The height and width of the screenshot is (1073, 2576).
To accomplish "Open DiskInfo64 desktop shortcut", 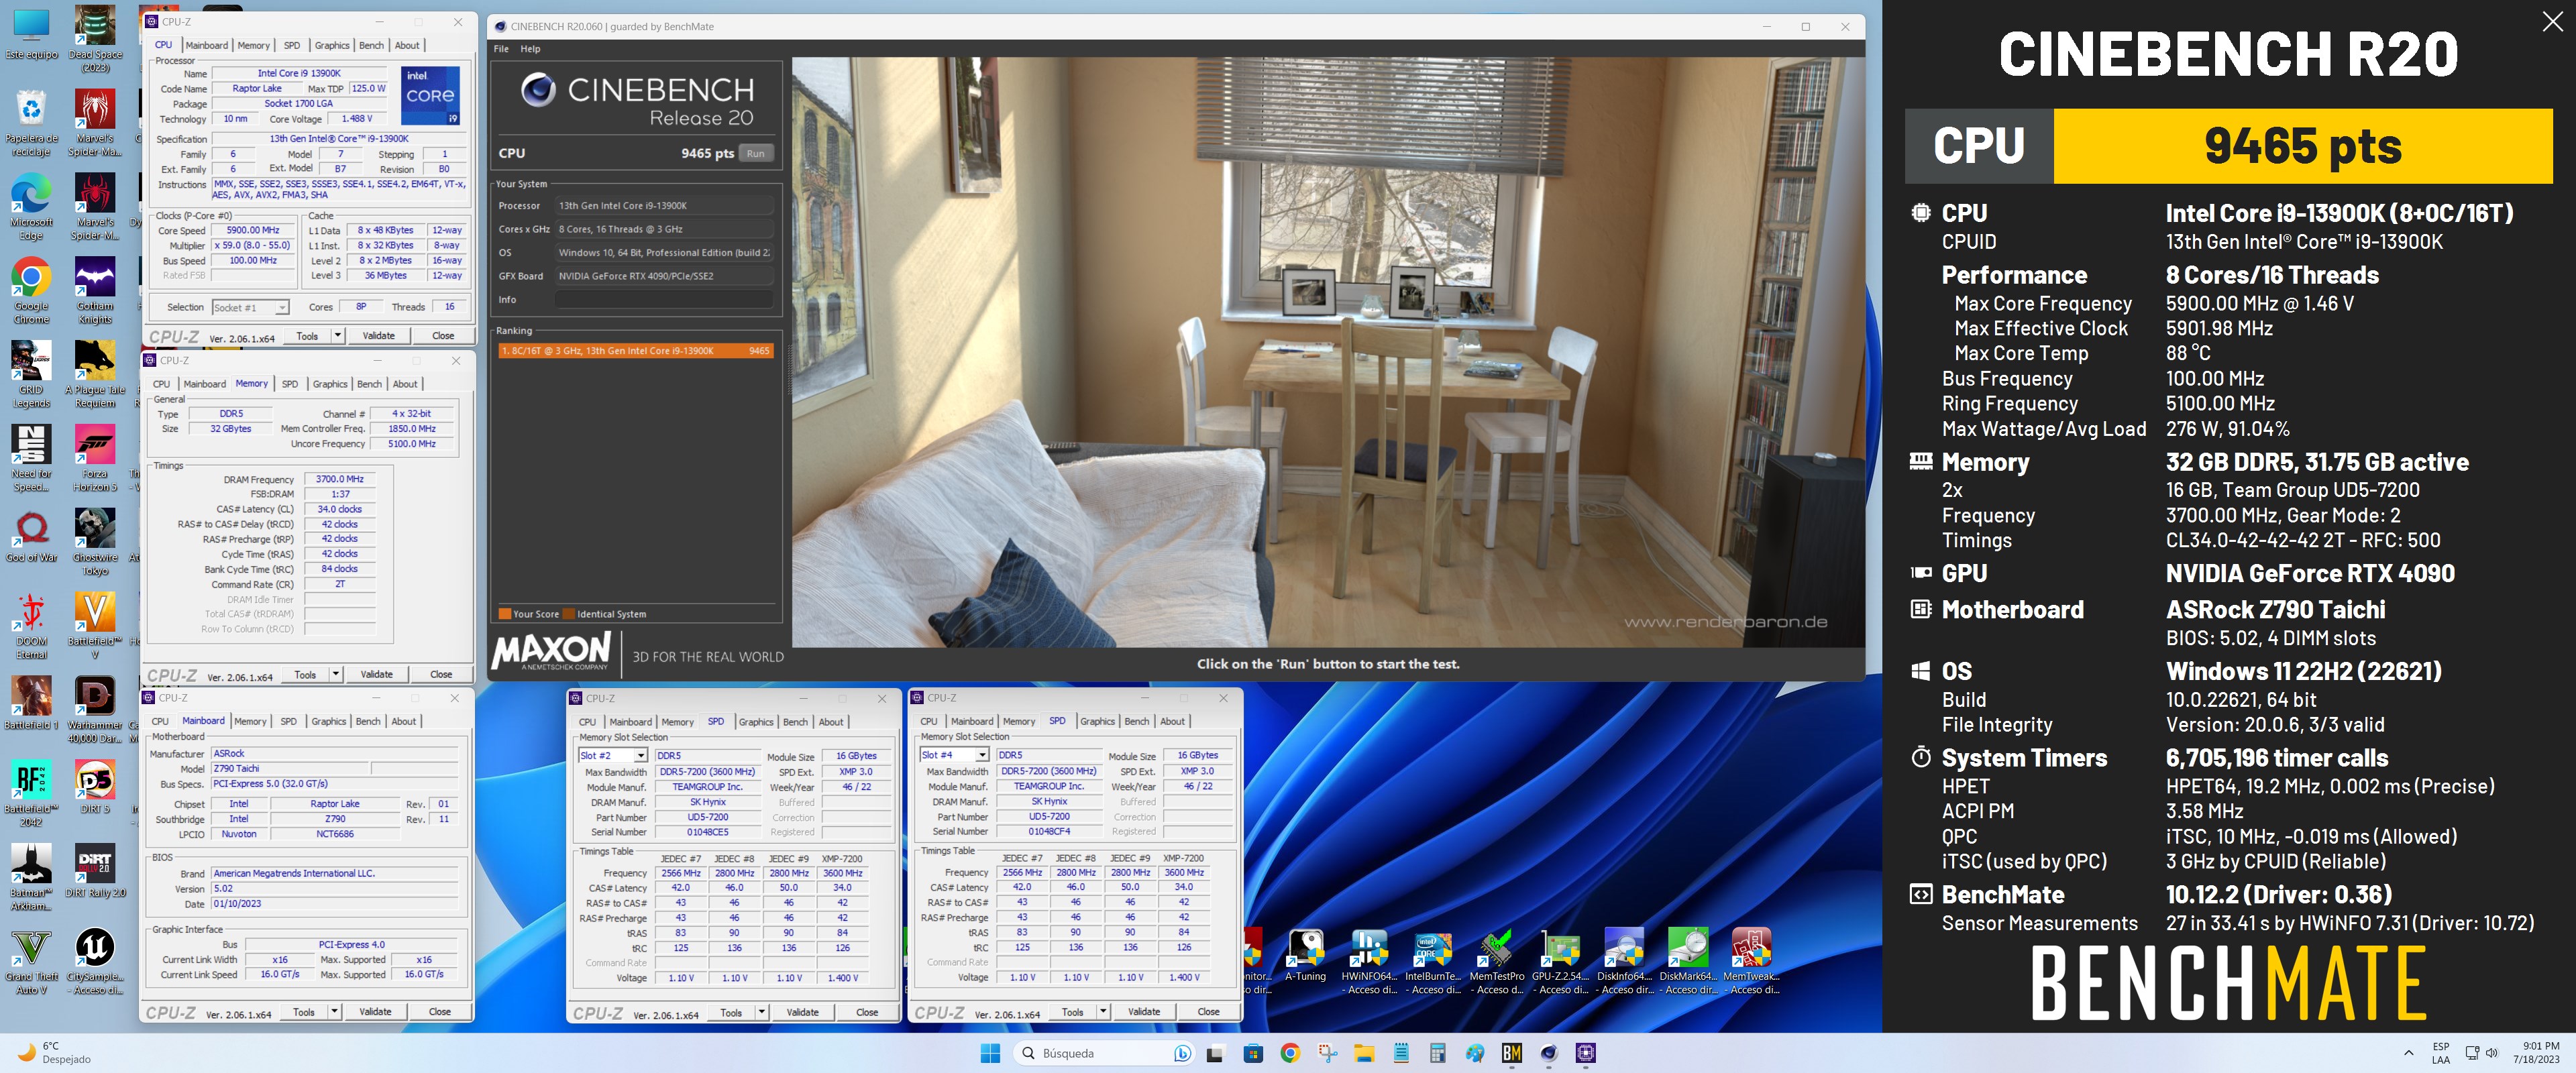I will click(1624, 963).
